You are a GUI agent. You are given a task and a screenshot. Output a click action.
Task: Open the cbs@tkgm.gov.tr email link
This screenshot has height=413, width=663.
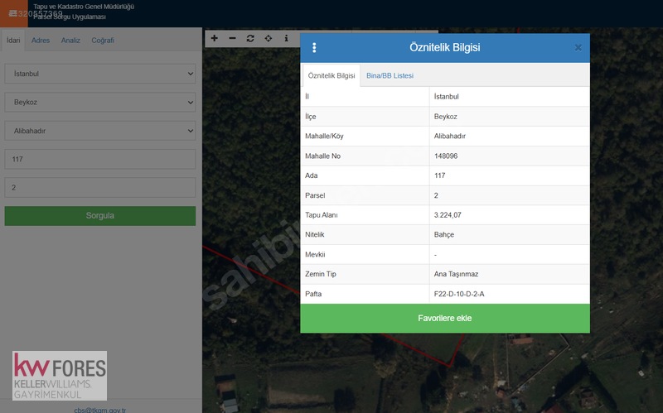click(99, 410)
